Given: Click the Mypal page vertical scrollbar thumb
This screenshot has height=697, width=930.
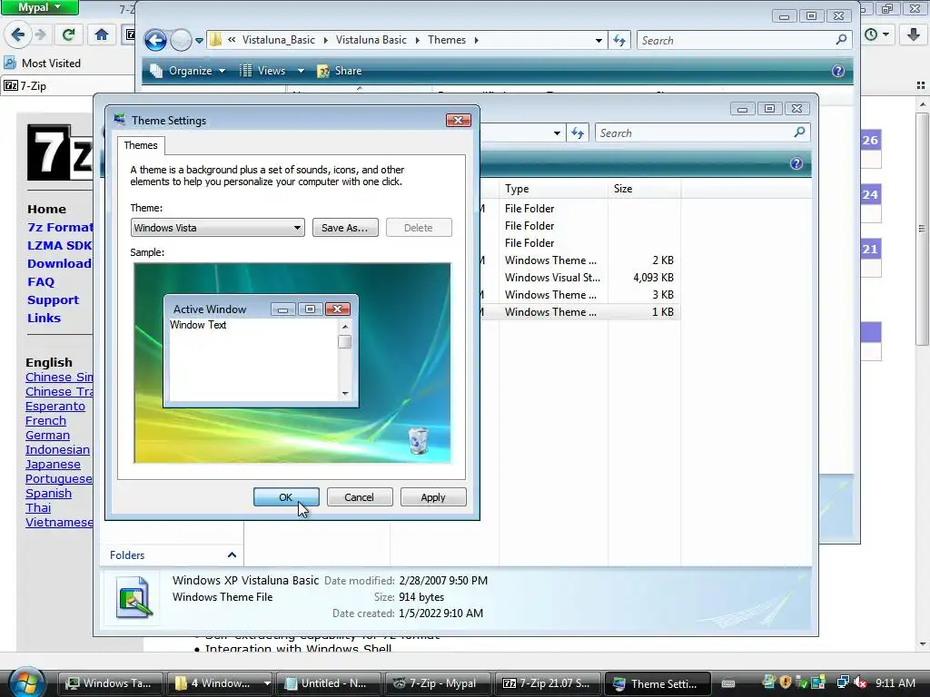Looking at the screenshot, I should coord(921,229).
